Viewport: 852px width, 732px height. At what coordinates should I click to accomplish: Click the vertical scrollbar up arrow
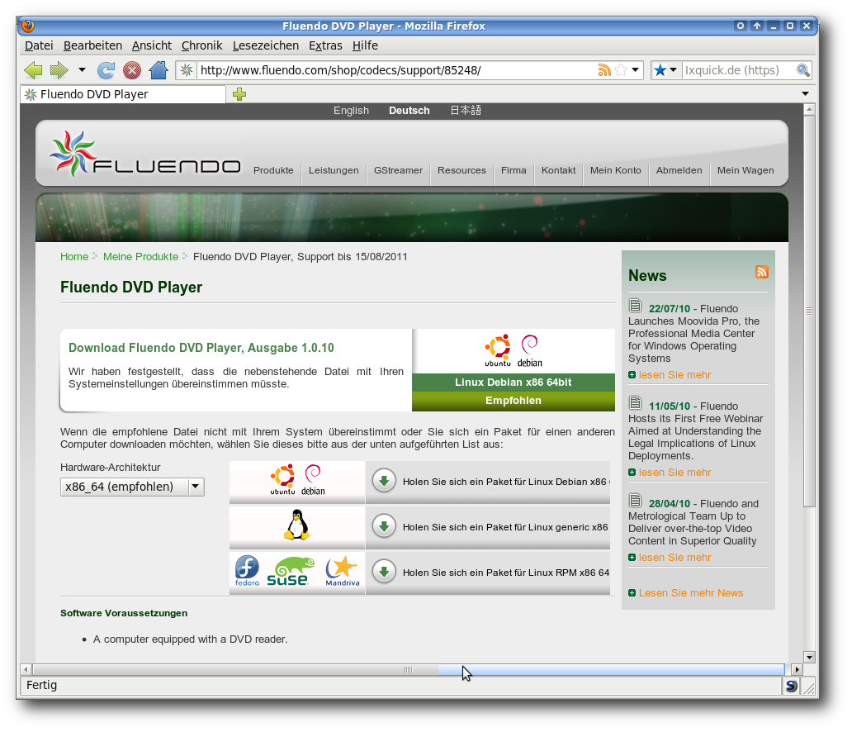[809, 109]
